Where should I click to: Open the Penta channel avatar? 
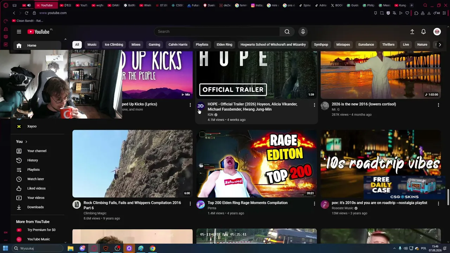click(201, 205)
